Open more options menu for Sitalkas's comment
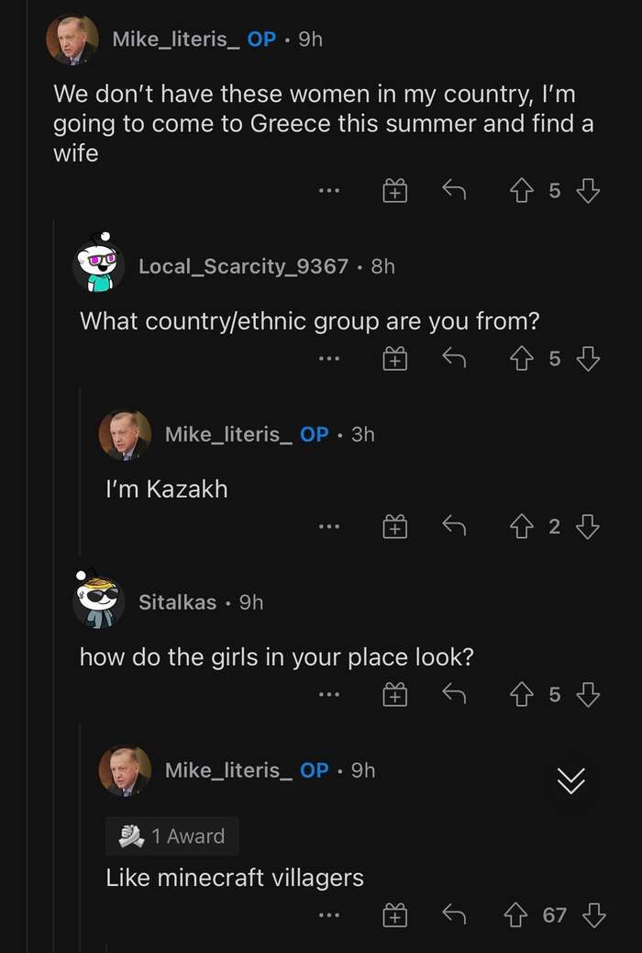The width and height of the screenshot is (642, 953). 329,696
